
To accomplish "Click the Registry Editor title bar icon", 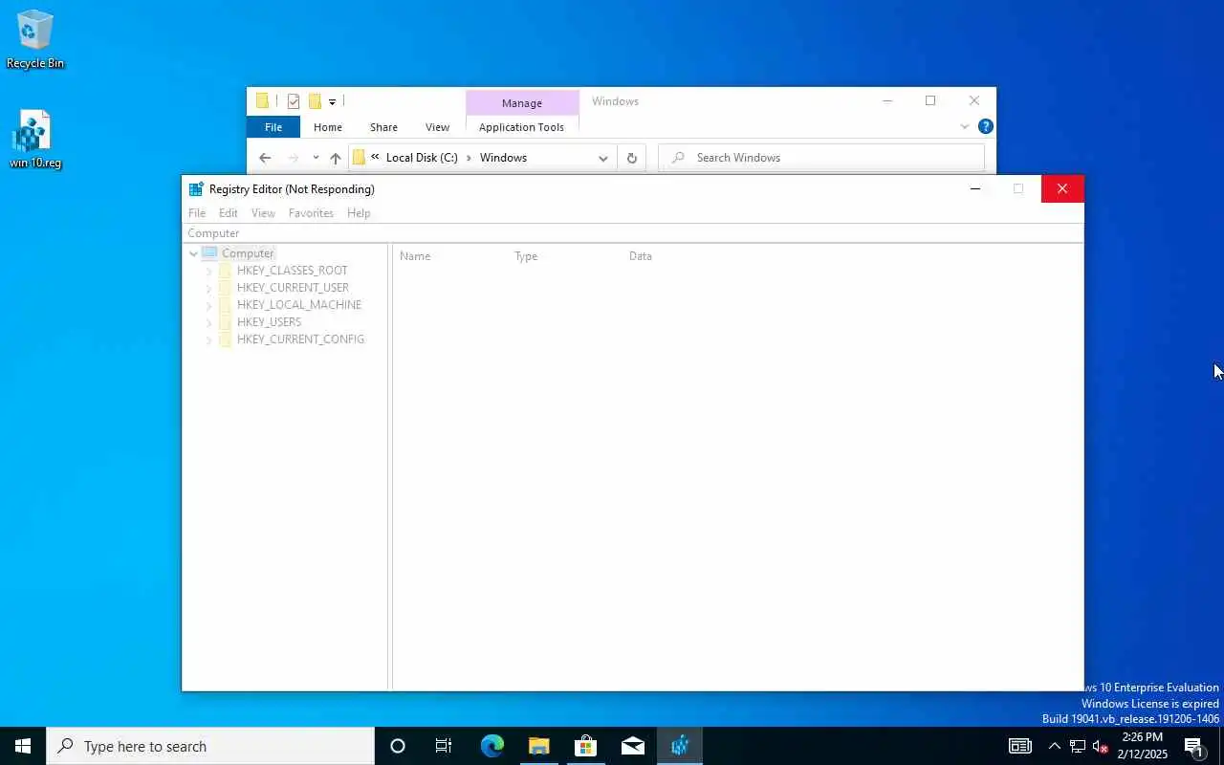I will point(196,189).
